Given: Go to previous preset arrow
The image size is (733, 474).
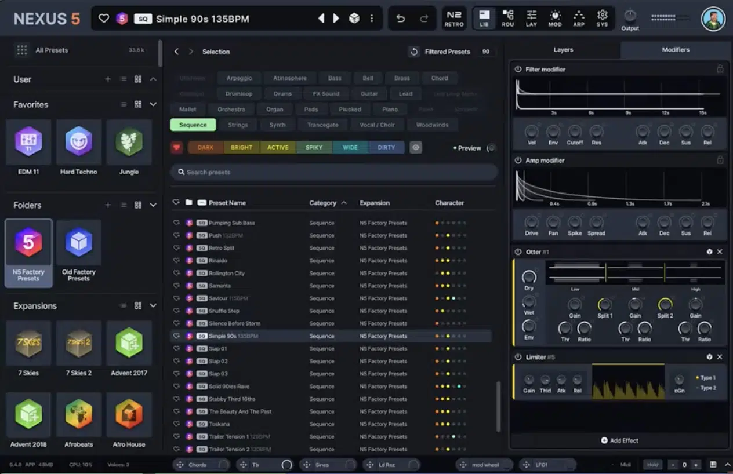Looking at the screenshot, I should [321, 19].
